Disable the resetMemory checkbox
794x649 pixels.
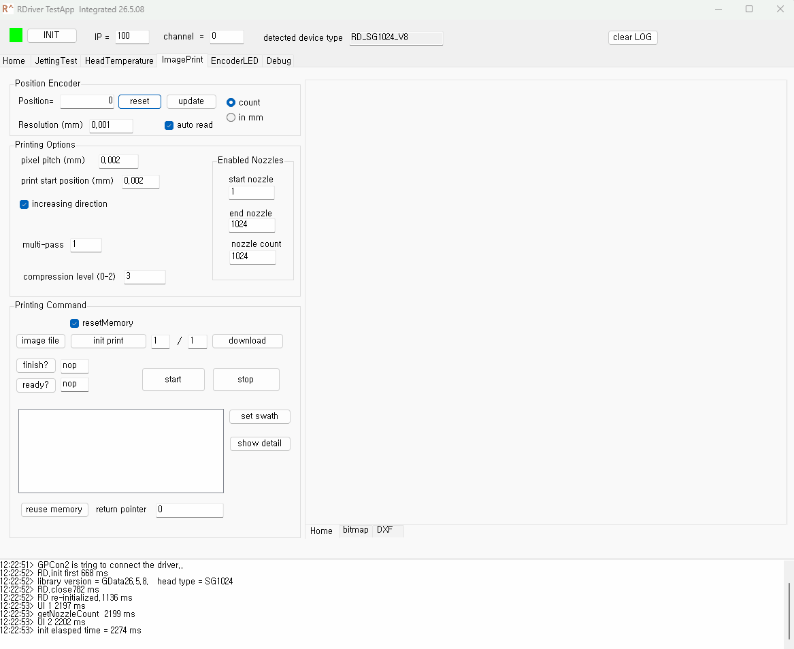click(74, 324)
